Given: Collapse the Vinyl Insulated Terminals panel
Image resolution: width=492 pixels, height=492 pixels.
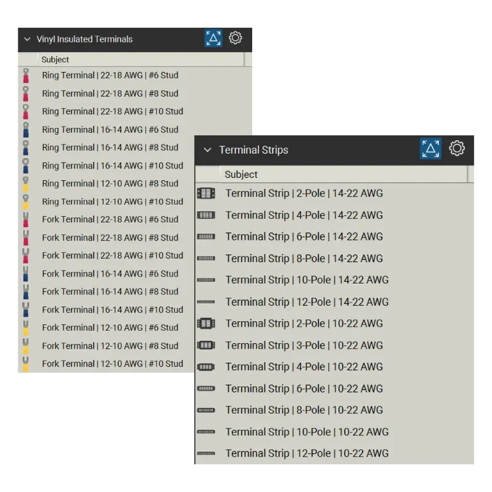Looking at the screenshot, I should pos(27,39).
